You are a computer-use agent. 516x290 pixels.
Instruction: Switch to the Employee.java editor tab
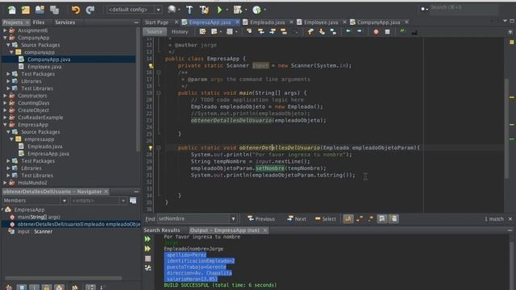pyautogui.click(x=321, y=23)
